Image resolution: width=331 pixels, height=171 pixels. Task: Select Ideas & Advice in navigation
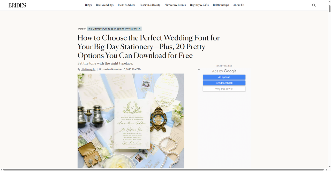click(x=126, y=5)
